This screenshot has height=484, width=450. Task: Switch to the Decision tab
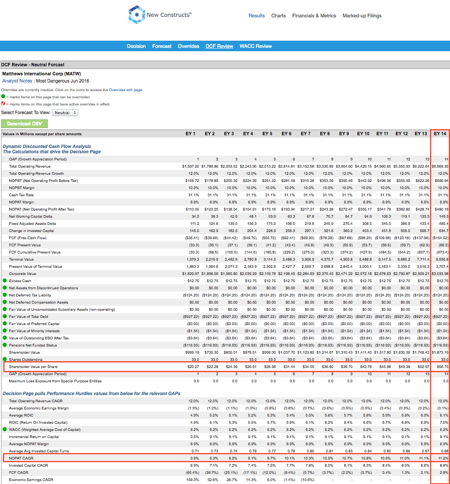click(x=136, y=46)
